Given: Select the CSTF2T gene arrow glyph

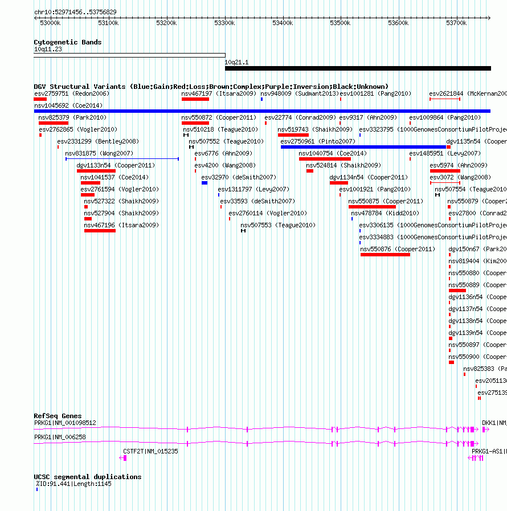Looking at the screenshot, I should click(x=123, y=458).
